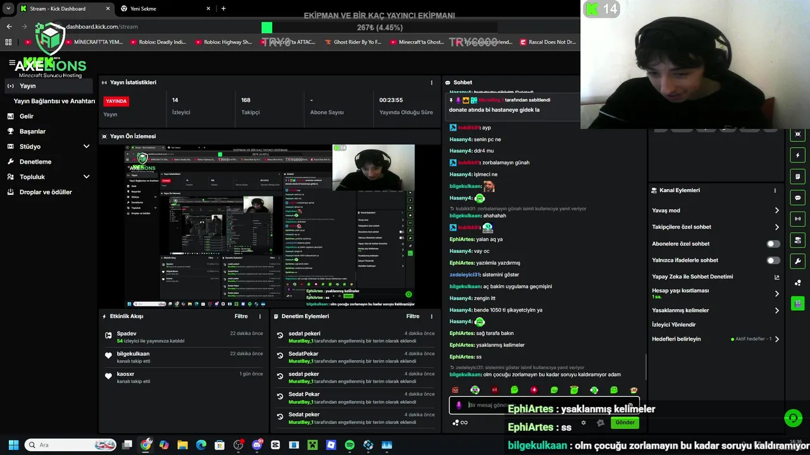Open a new browser tab with plus
Image resolution: width=810 pixels, height=455 pixels.
click(x=223, y=9)
